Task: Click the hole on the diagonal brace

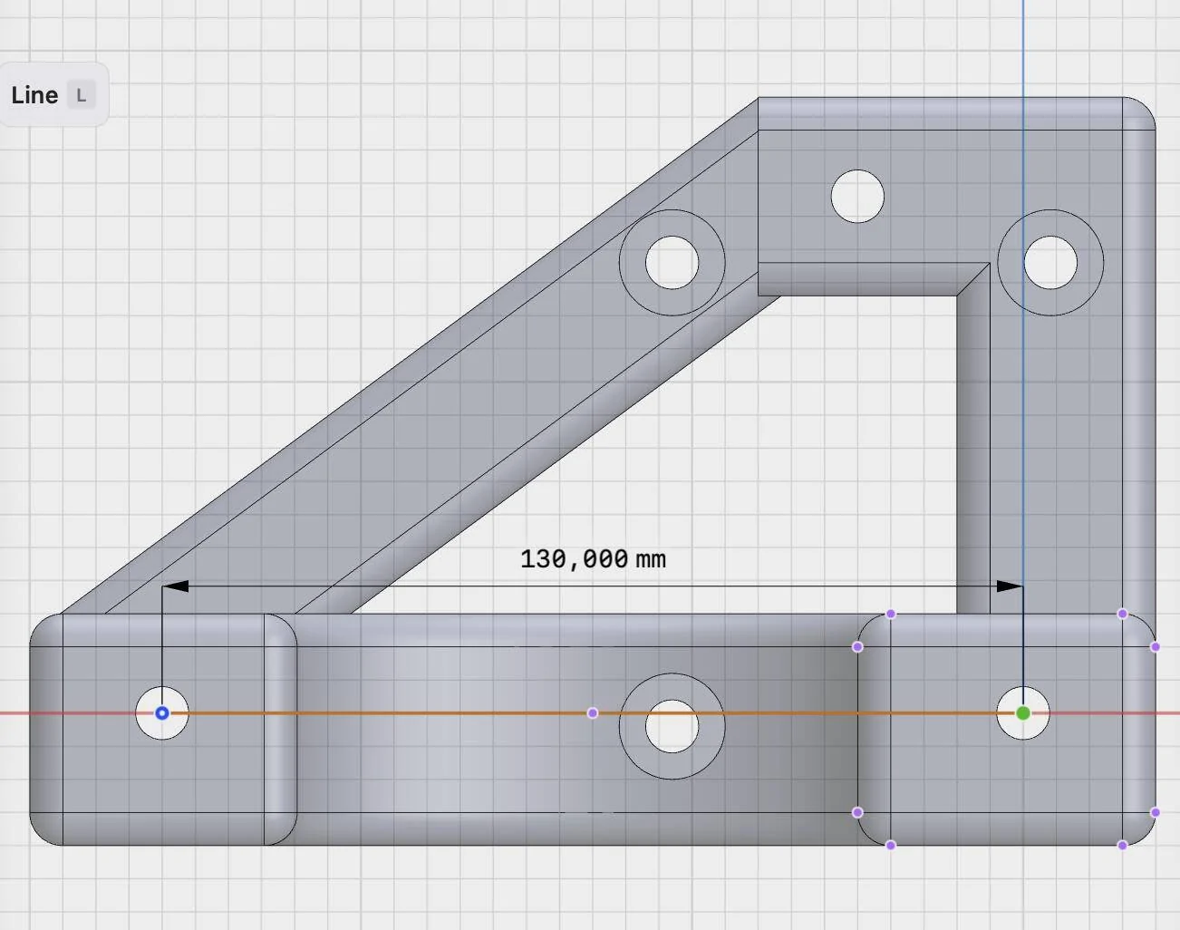Action: [672, 263]
